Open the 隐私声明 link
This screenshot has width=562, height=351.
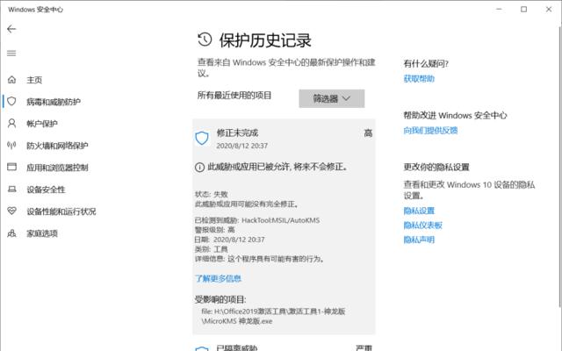[x=419, y=240]
